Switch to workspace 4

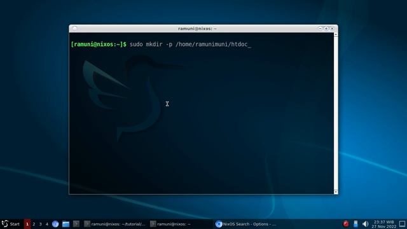point(46,224)
